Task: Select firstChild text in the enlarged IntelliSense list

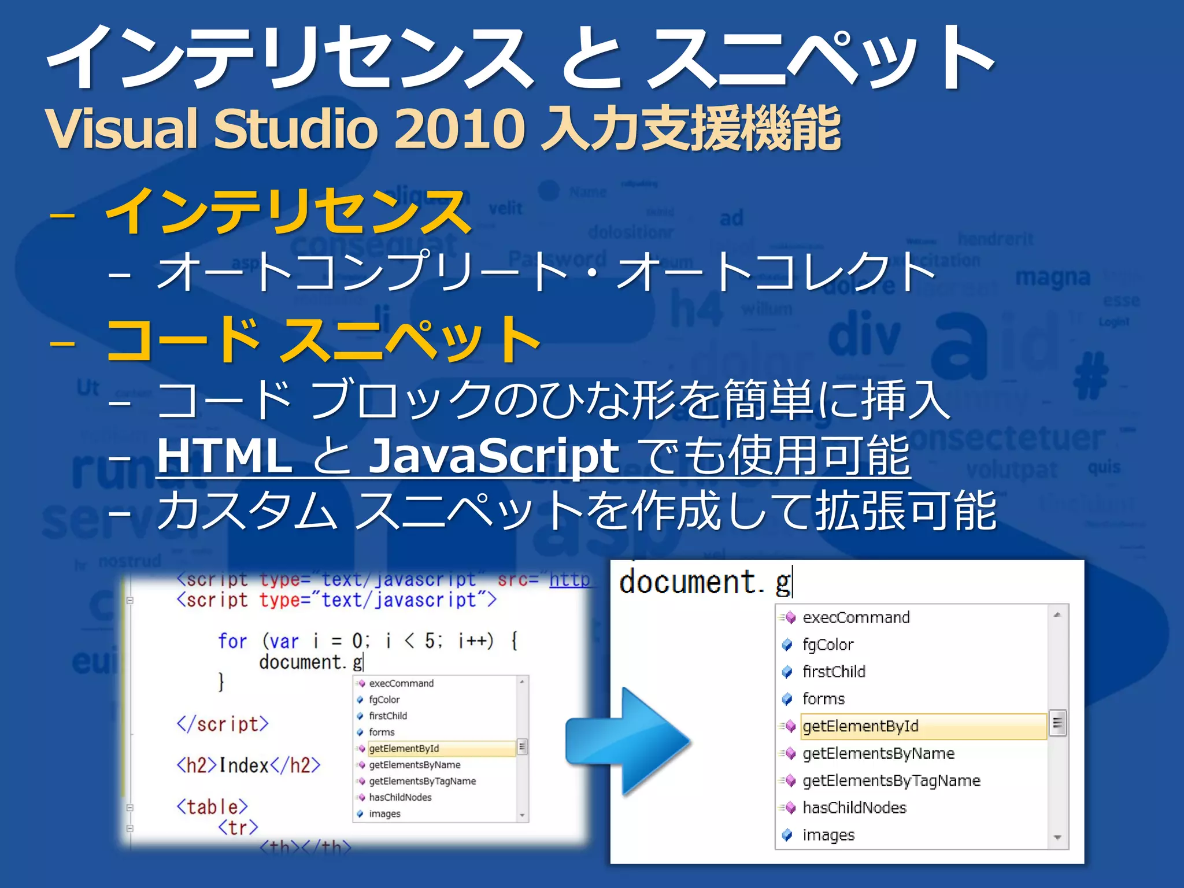Action: (834, 672)
